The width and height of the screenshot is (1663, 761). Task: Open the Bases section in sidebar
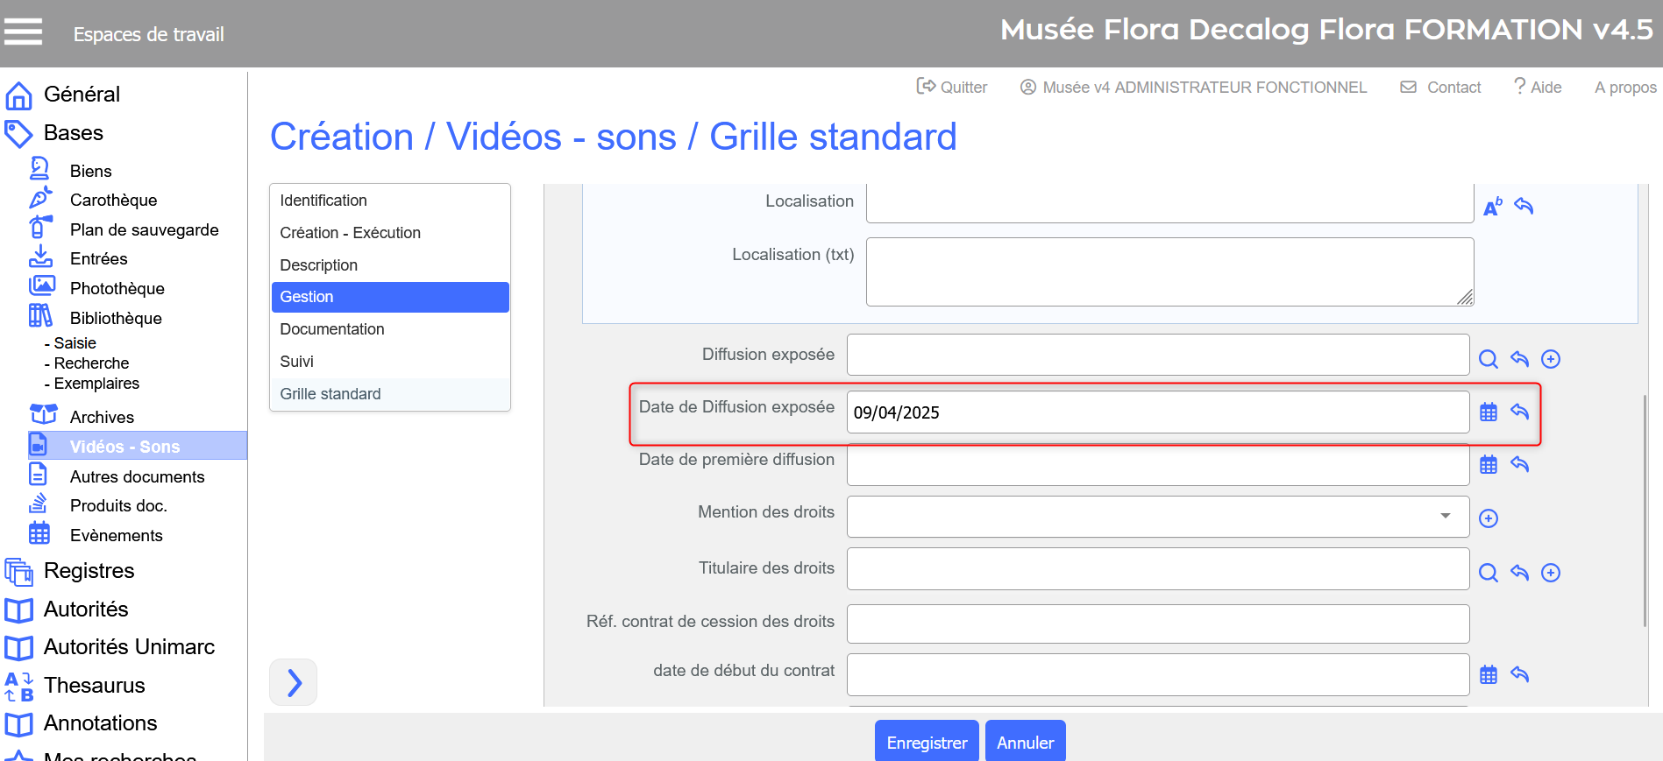(74, 133)
